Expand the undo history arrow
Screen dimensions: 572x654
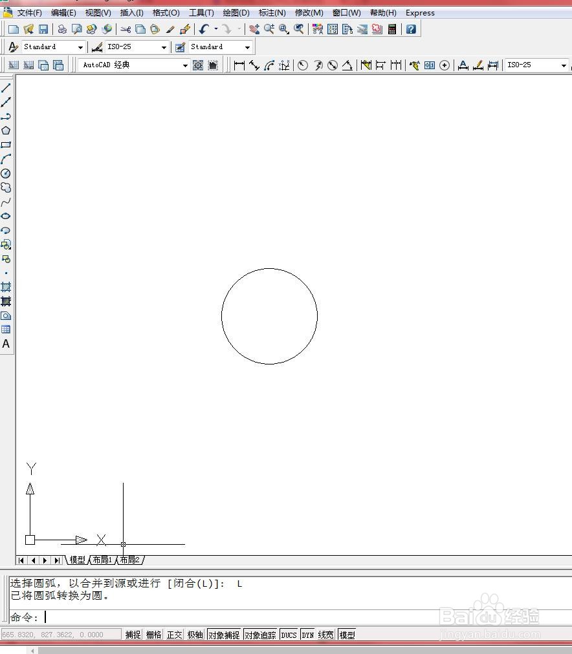tap(216, 29)
